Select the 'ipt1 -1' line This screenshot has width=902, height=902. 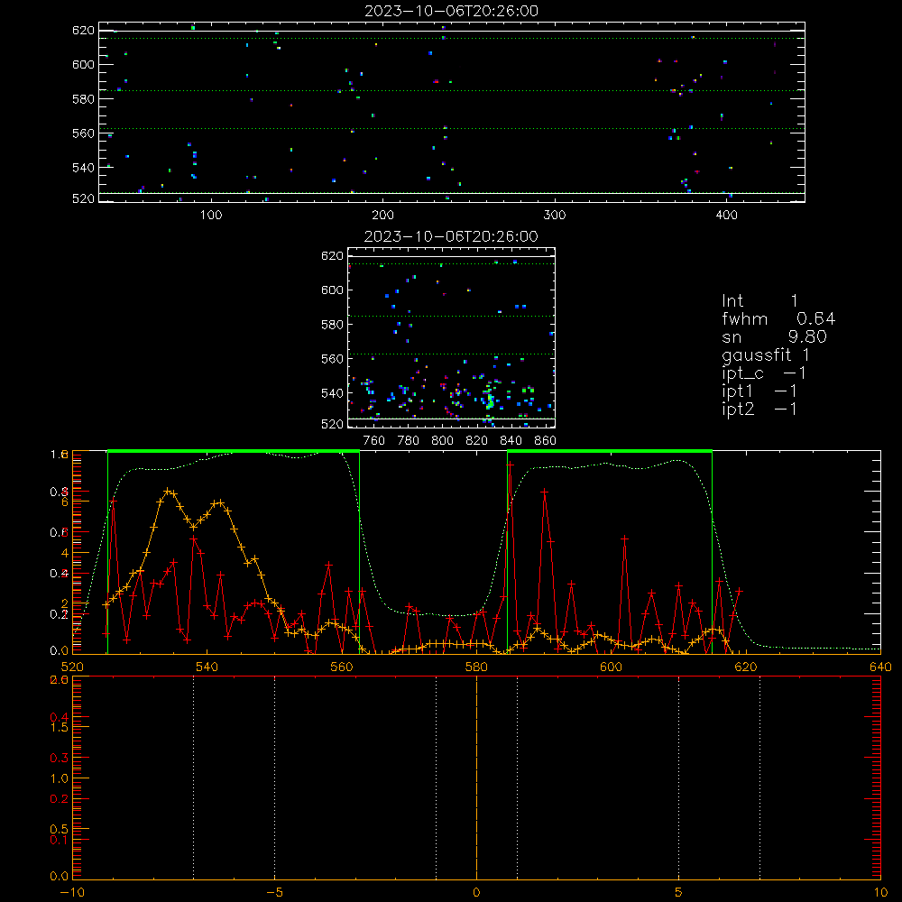[x=759, y=391]
